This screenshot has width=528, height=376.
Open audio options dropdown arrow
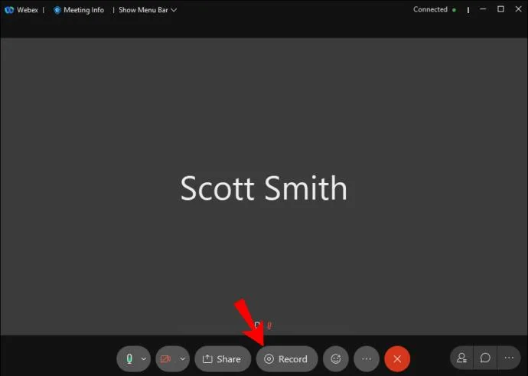(x=143, y=358)
